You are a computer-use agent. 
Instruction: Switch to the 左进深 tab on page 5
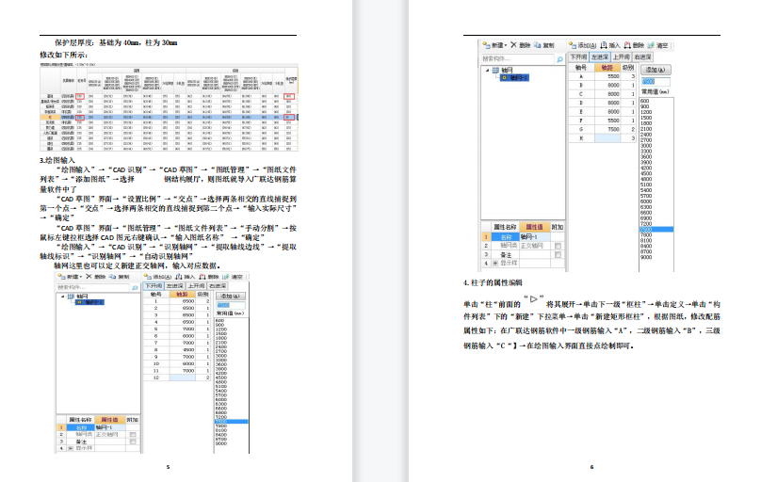pyautogui.click(x=175, y=286)
